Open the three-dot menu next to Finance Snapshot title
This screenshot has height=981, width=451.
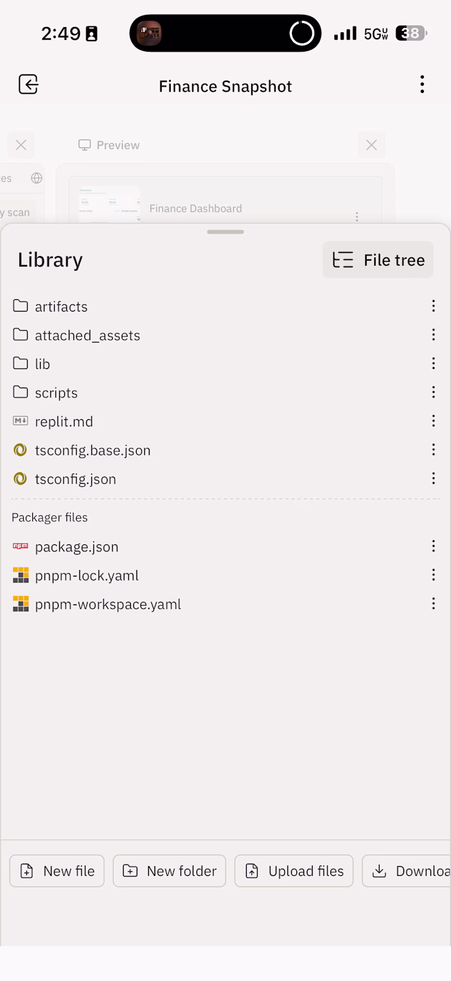click(x=422, y=84)
